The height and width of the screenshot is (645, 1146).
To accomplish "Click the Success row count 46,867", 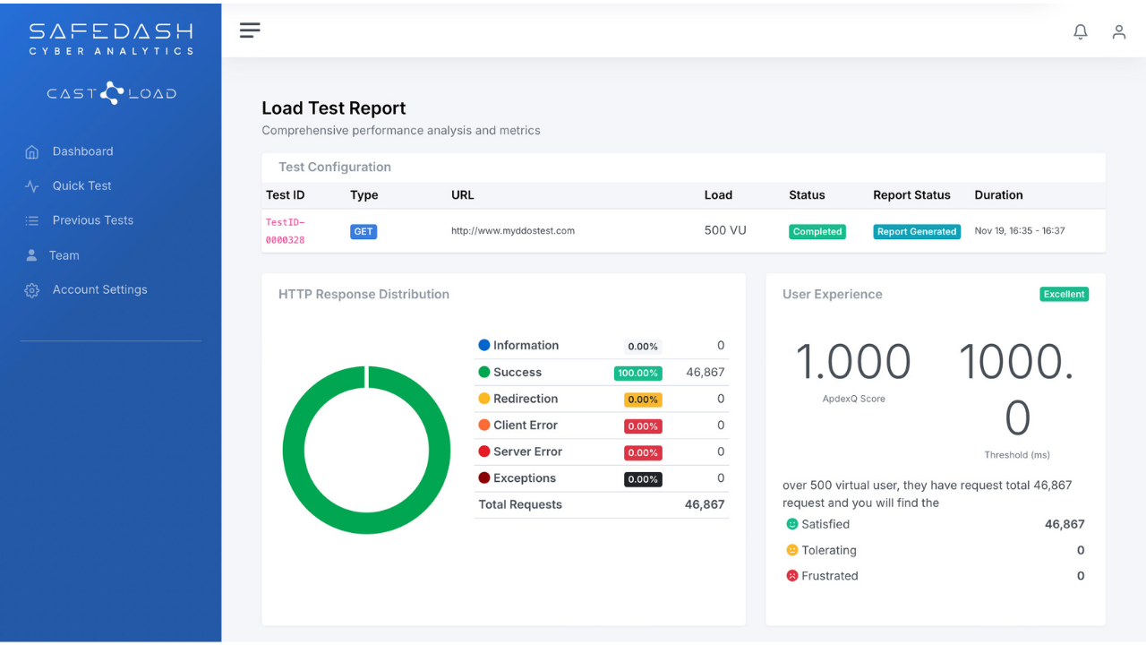I will pyautogui.click(x=706, y=372).
